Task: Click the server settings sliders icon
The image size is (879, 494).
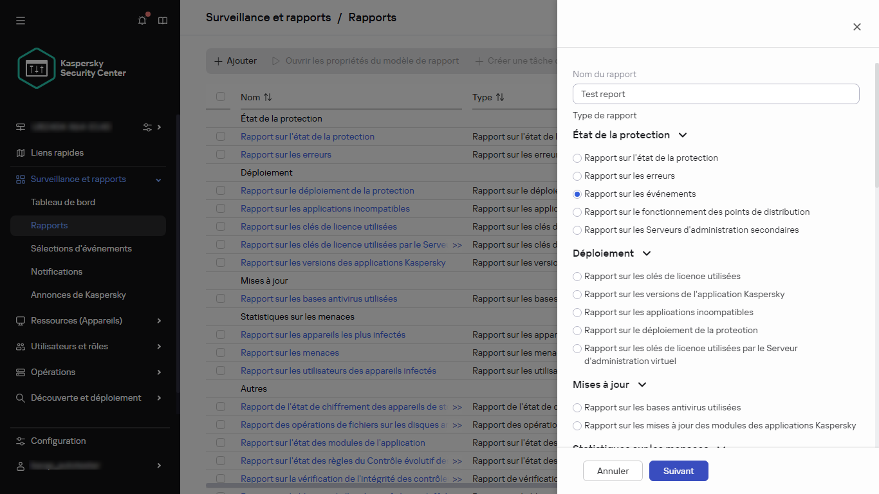Action: [147, 127]
